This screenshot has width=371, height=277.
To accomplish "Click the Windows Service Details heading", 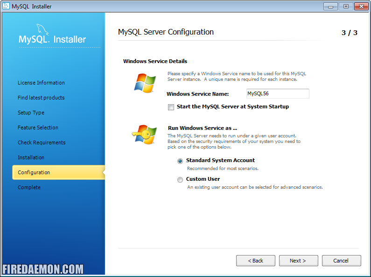I will tap(155, 61).
